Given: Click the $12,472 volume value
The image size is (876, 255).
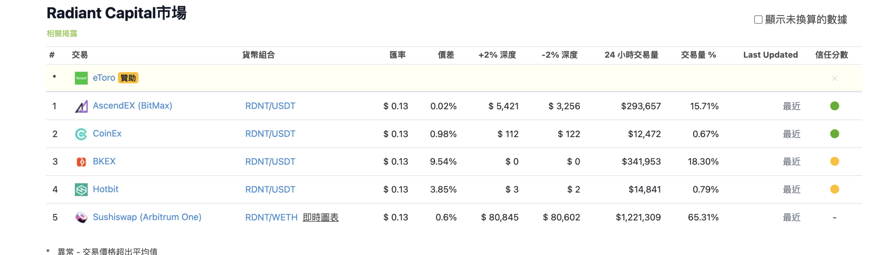Looking at the screenshot, I should pyautogui.click(x=645, y=134).
